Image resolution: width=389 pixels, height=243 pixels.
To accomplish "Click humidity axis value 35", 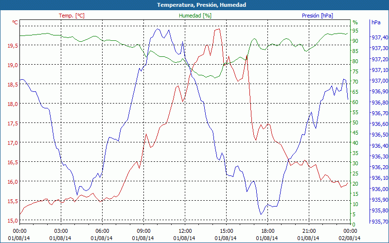I will click(355, 153).
